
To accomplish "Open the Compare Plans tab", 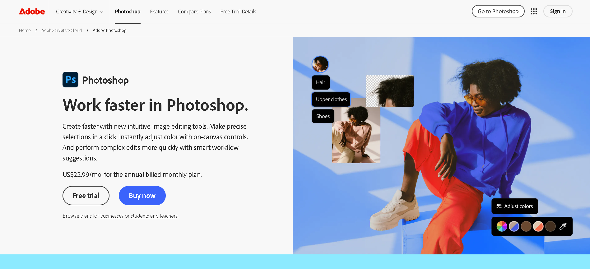I will click(x=194, y=12).
